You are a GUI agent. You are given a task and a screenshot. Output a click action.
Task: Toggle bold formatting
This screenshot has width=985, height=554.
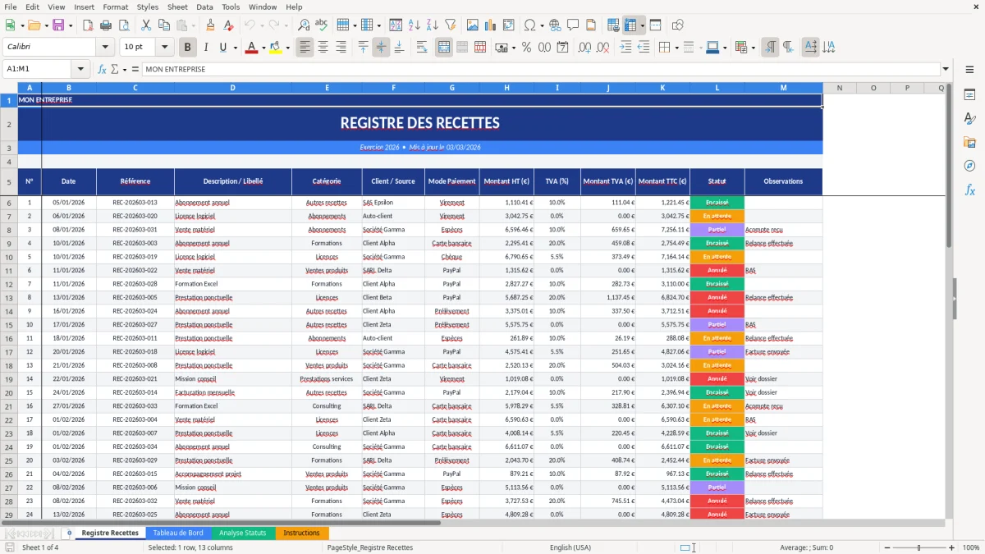point(187,47)
